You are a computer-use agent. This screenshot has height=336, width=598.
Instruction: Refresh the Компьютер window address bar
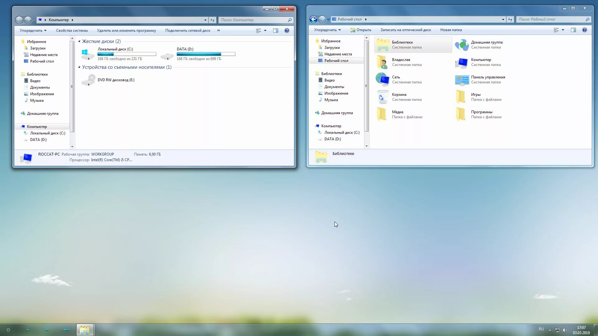coord(212,20)
